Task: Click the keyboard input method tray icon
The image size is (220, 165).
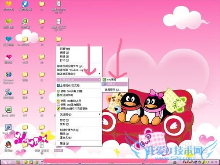Action: (x=175, y=162)
